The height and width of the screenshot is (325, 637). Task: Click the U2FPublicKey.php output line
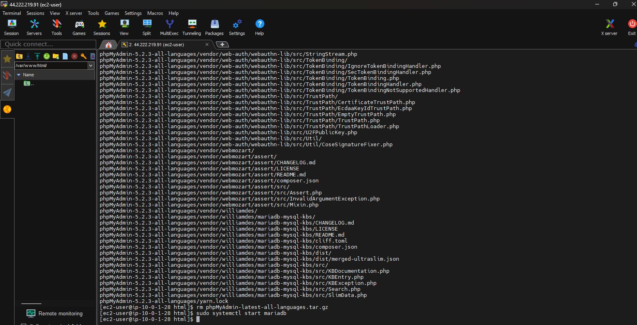(229, 133)
